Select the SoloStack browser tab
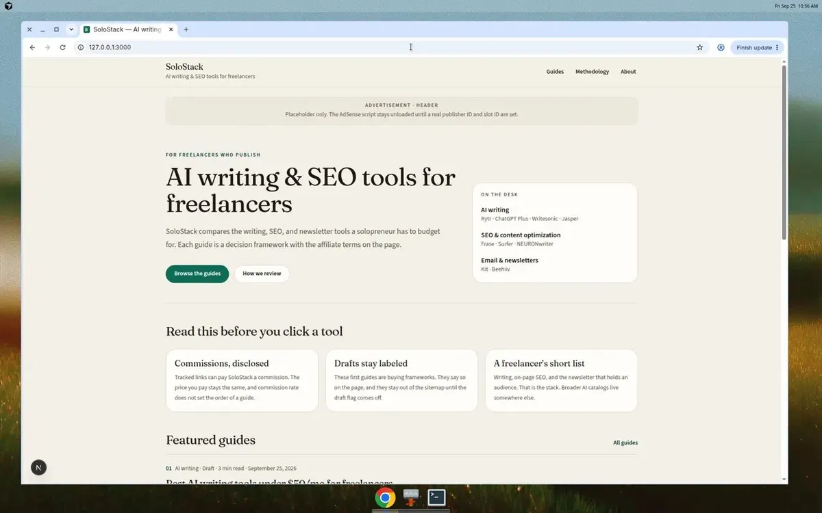This screenshot has width=822, height=513. click(x=128, y=29)
